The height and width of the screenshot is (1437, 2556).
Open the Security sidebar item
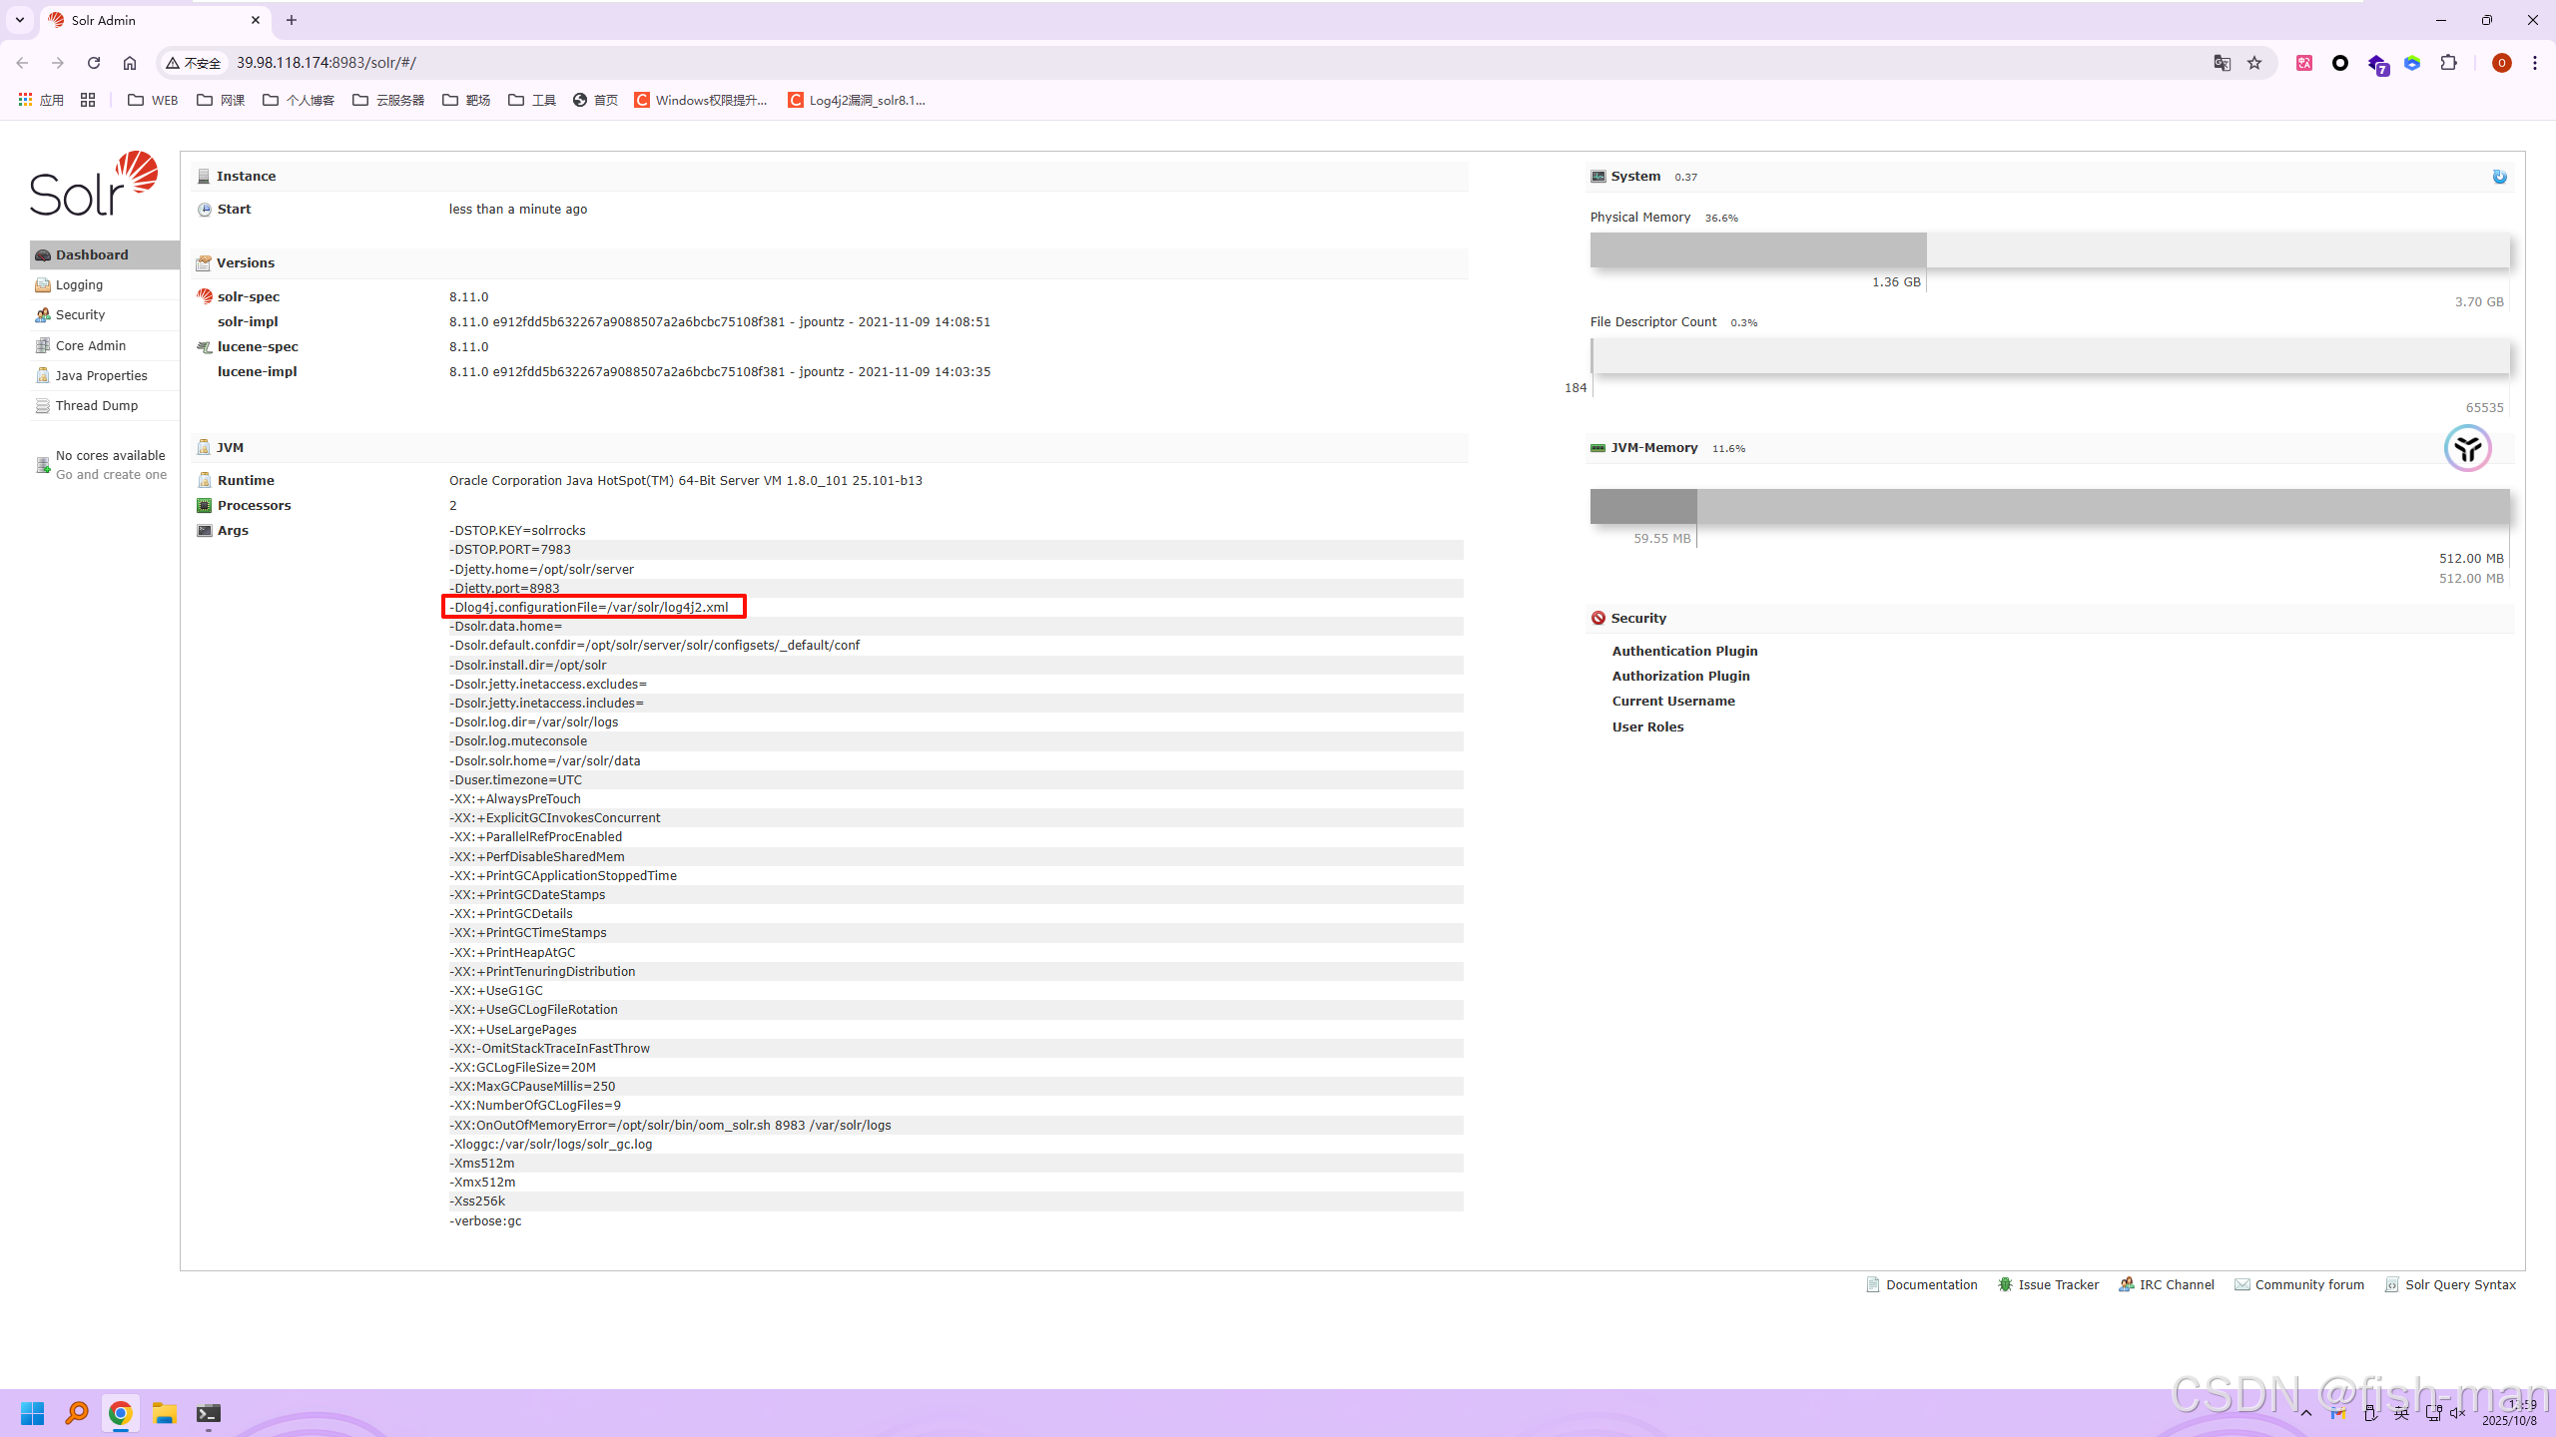(x=80, y=315)
